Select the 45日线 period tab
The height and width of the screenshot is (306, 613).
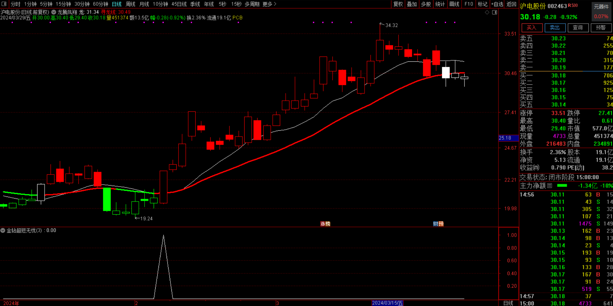click(179, 4)
